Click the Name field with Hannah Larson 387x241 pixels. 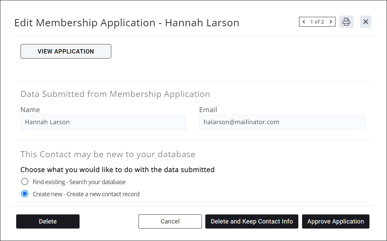[x=103, y=122]
